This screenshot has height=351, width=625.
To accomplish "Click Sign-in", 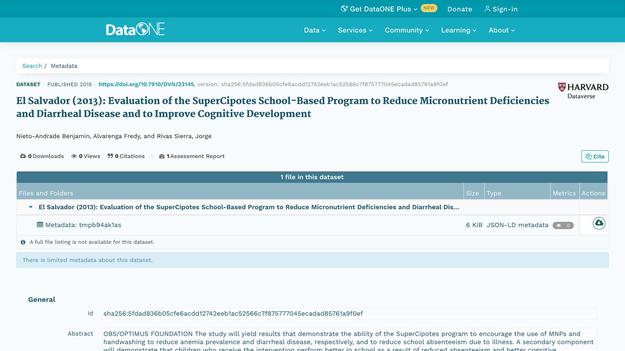I will [x=501, y=9].
